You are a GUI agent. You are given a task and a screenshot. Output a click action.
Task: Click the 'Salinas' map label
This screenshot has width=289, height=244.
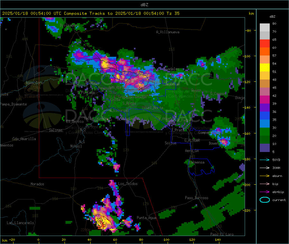tap(56, 130)
